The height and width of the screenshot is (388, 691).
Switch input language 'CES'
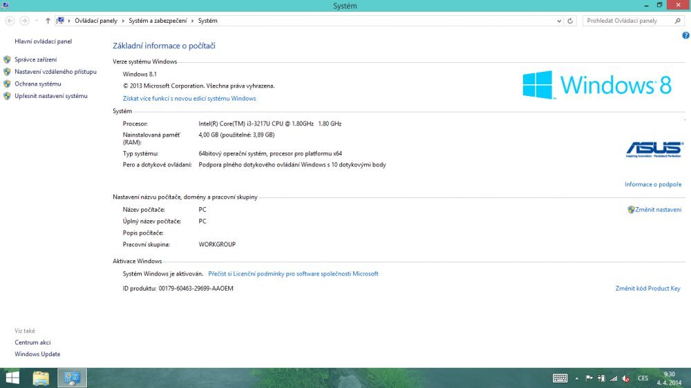(643, 378)
